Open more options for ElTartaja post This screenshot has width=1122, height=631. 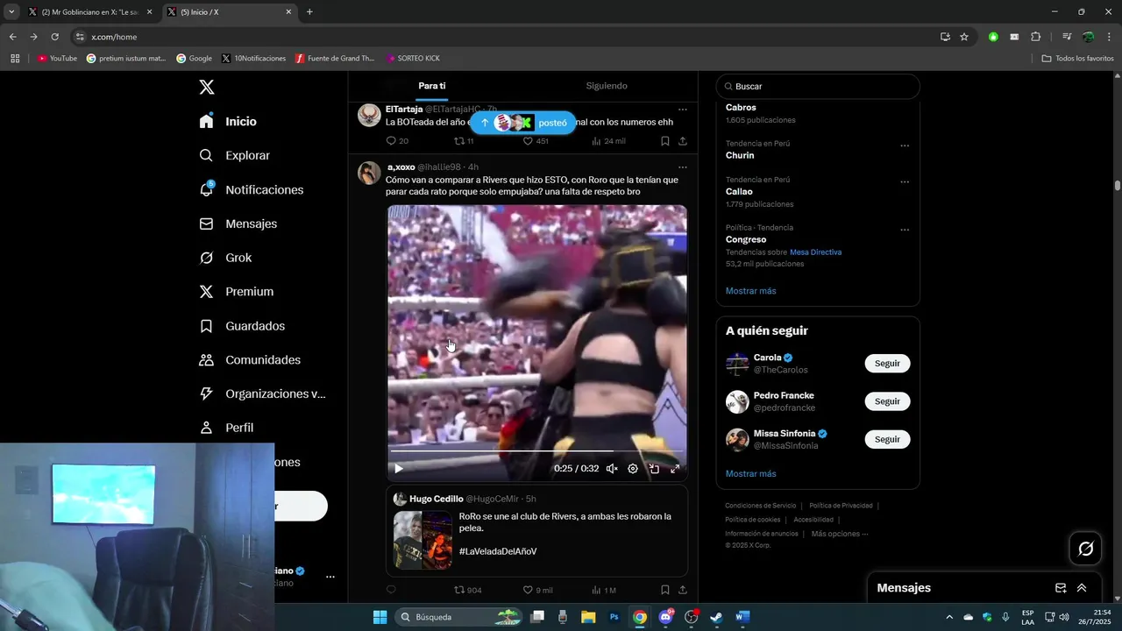(x=683, y=110)
